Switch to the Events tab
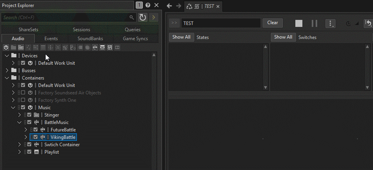373x170 pixels. (51, 39)
